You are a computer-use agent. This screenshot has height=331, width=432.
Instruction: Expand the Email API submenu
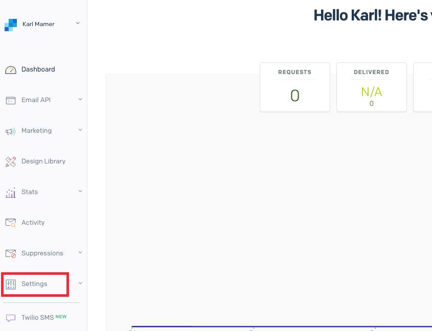click(x=80, y=100)
